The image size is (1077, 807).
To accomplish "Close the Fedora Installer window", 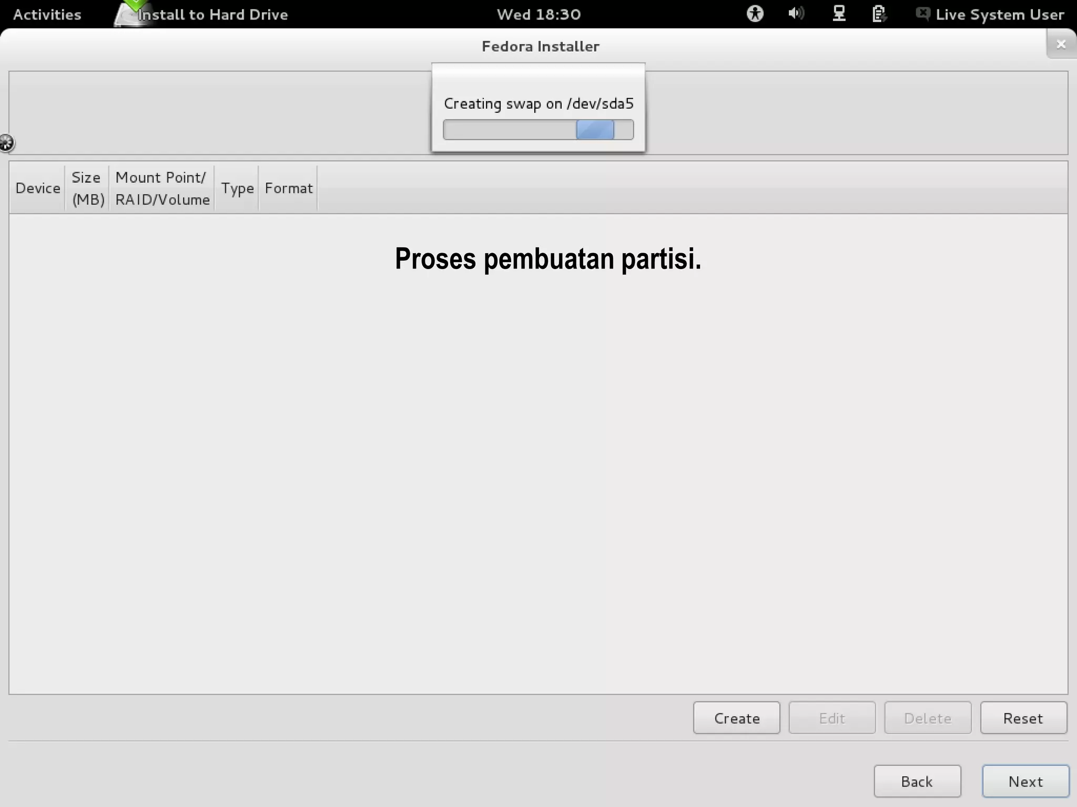I will coord(1061,44).
